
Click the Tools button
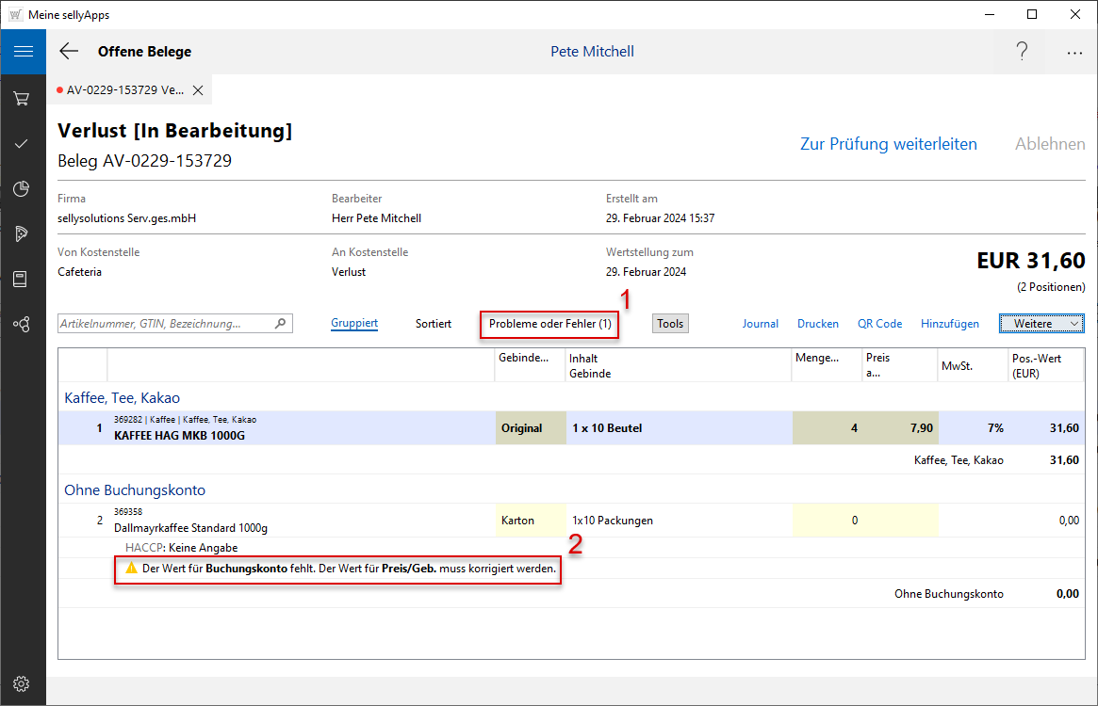(670, 324)
